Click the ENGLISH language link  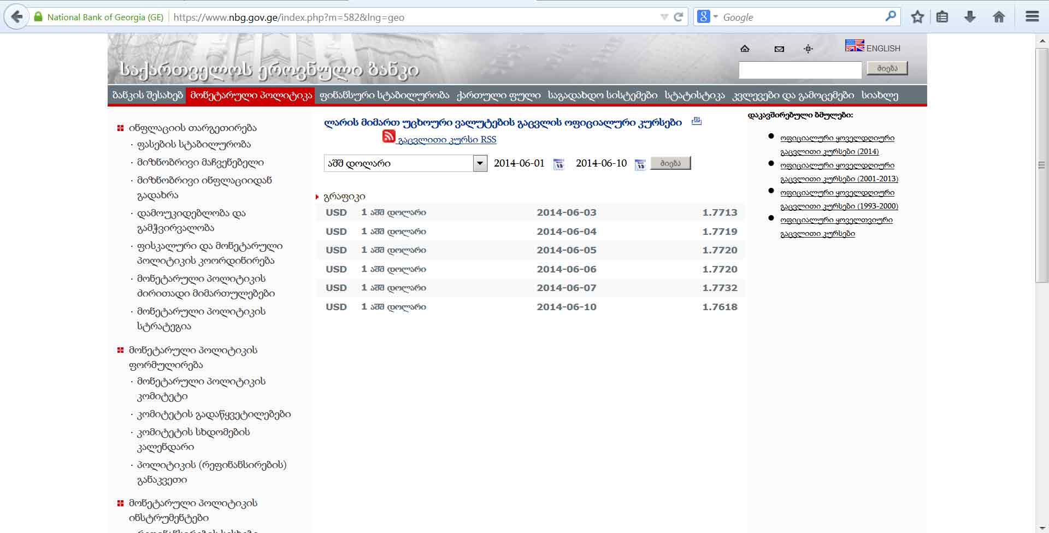click(x=883, y=49)
